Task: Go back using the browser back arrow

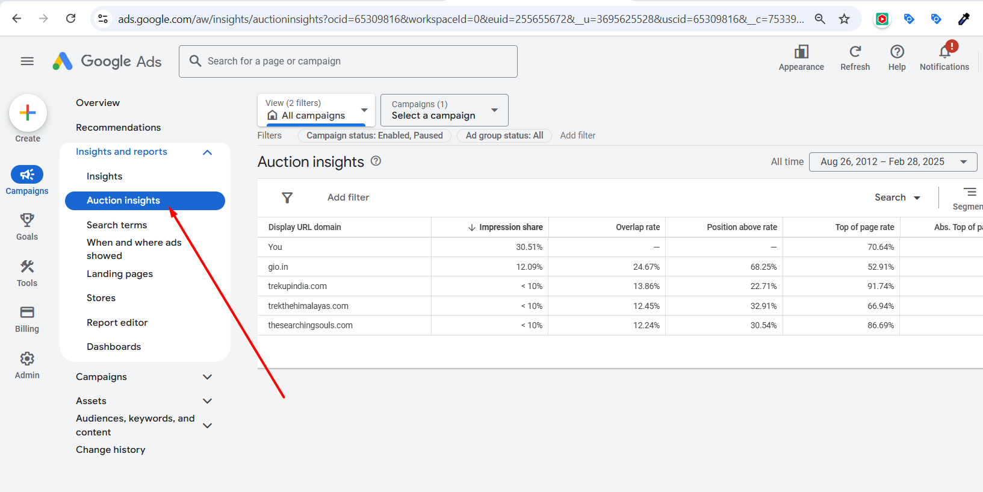Action: (17, 19)
